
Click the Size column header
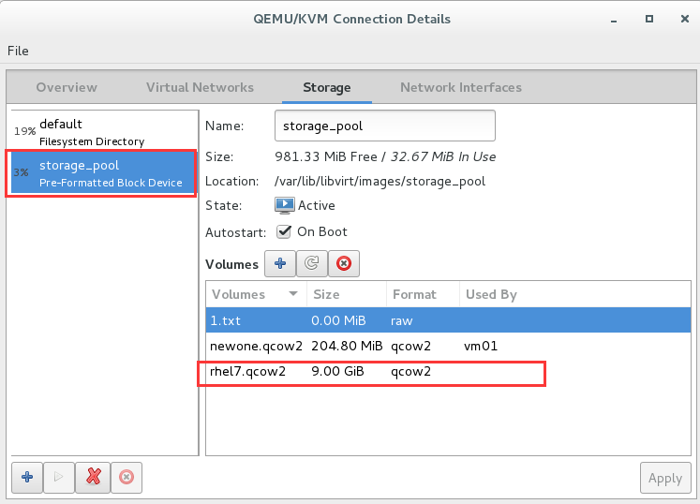pos(347,294)
